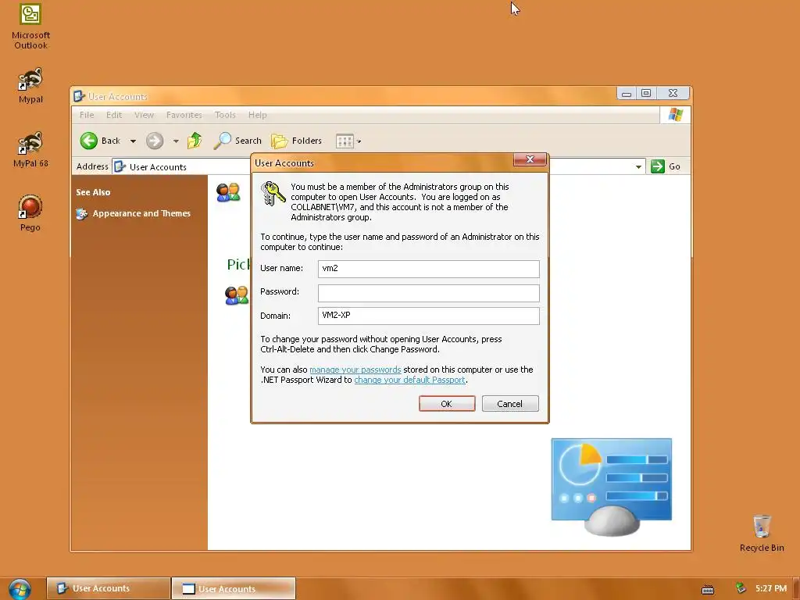The height and width of the screenshot is (600, 800).
Task: Switch to first User Accounts taskbar button
Action: 108,588
